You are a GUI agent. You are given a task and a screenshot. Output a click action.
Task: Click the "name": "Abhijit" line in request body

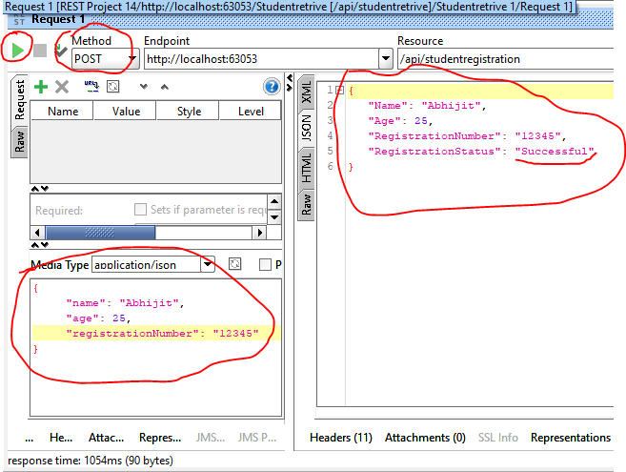tap(125, 303)
